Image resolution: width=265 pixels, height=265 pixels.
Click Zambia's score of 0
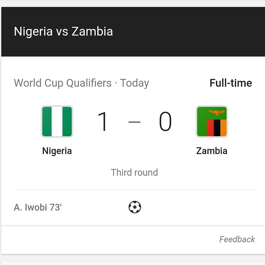[x=165, y=122]
